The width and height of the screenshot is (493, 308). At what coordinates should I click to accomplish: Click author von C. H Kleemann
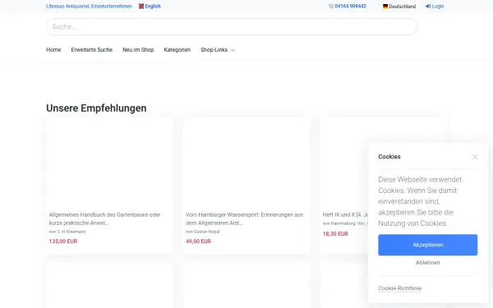[x=67, y=232]
